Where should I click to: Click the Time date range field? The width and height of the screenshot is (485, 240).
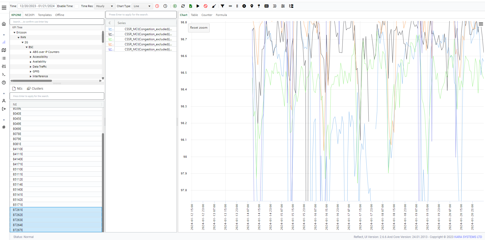pyautogui.click(x=37, y=6)
